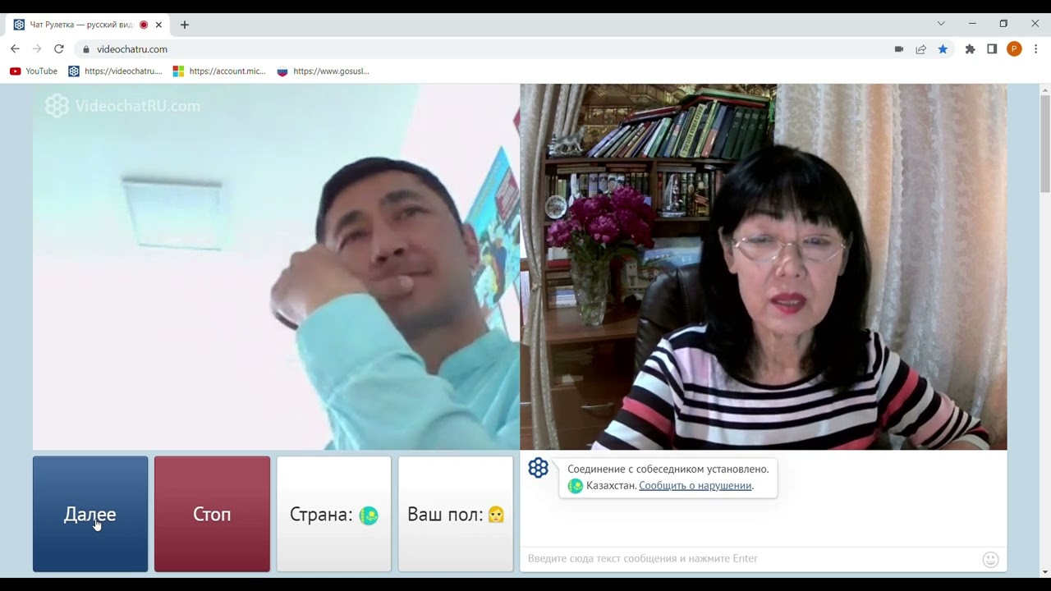Click the Kazakhstan flag in chat message
The width and height of the screenshot is (1051, 591).
pyautogui.click(x=576, y=486)
